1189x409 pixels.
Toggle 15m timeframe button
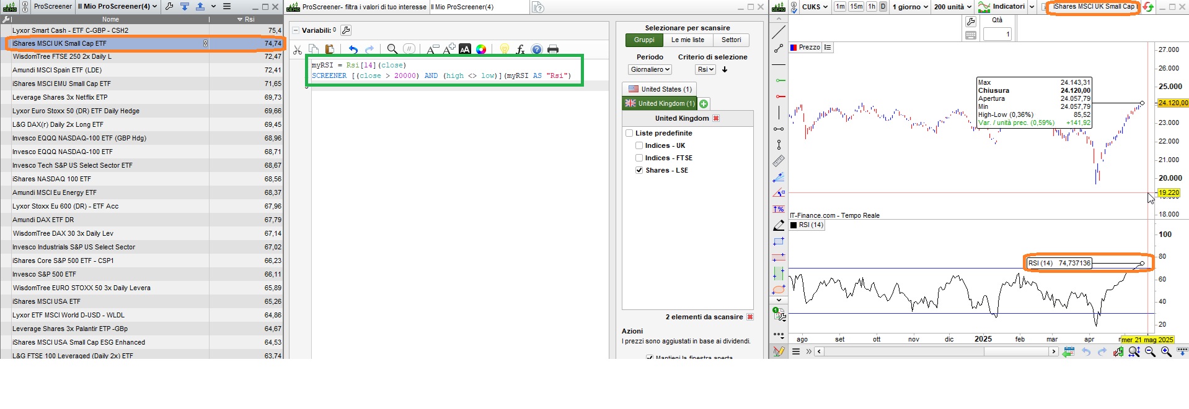[856, 7]
